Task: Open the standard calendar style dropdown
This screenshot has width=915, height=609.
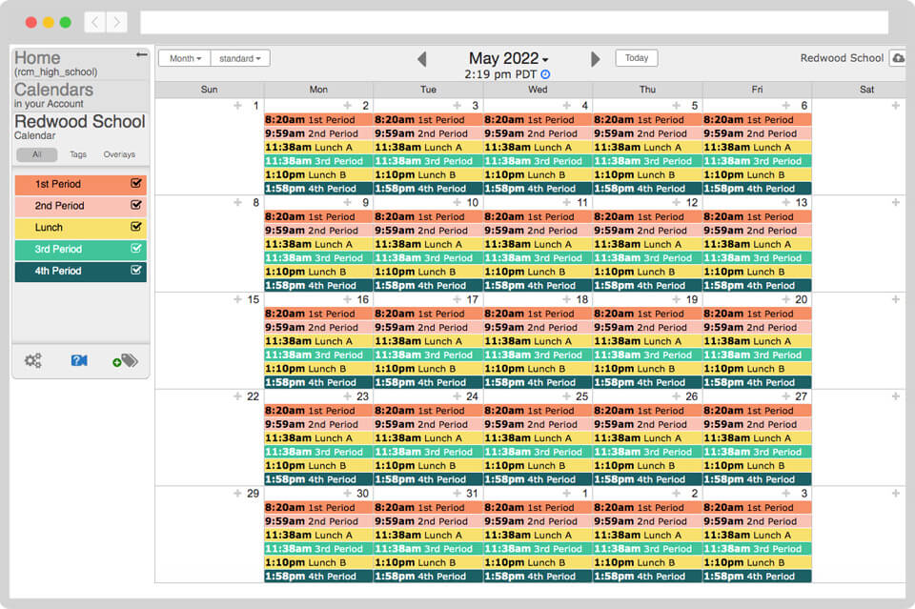Action: 240,57
